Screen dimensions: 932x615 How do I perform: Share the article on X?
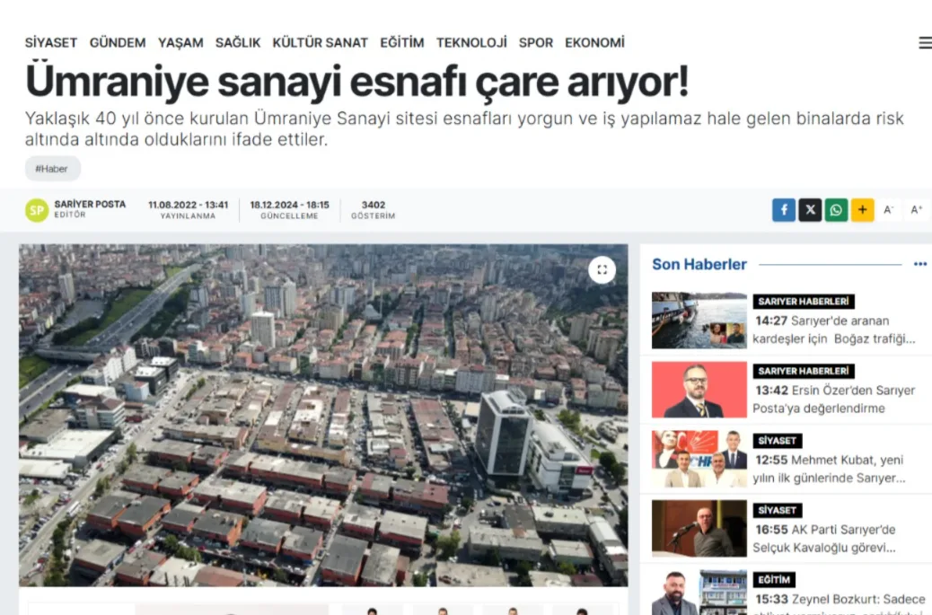[810, 209]
